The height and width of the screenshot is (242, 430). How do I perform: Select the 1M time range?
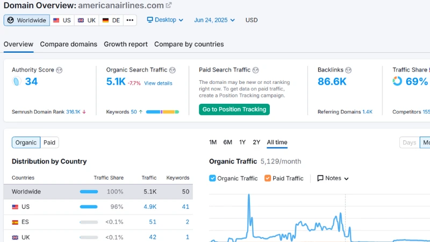pyautogui.click(x=213, y=142)
